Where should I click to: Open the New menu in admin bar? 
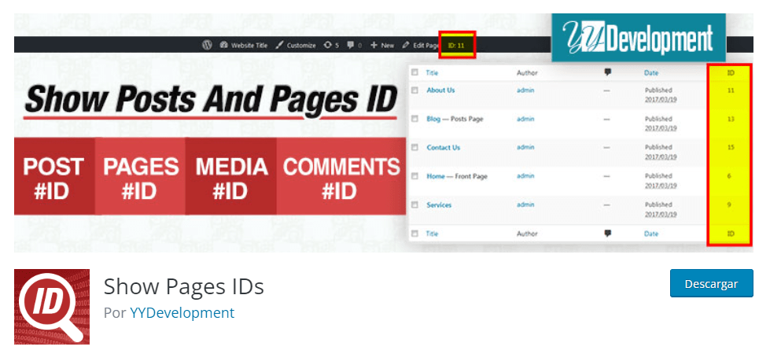382,45
